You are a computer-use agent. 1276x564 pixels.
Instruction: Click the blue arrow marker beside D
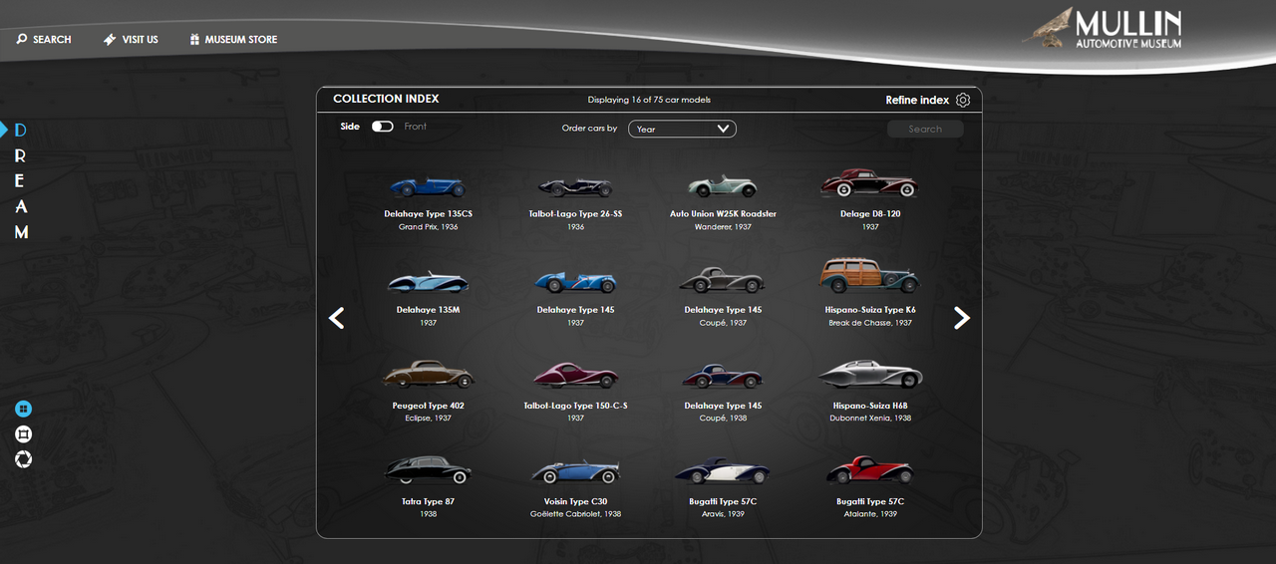pos(4,130)
